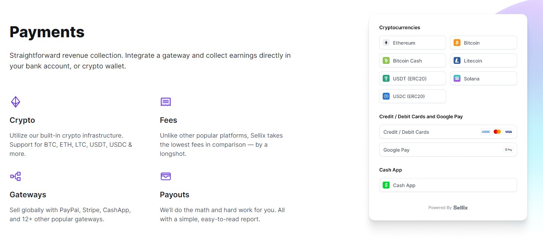Click the green Cash App icon
Image resolution: width=543 pixels, height=241 pixels.
pyautogui.click(x=386, y=186)
